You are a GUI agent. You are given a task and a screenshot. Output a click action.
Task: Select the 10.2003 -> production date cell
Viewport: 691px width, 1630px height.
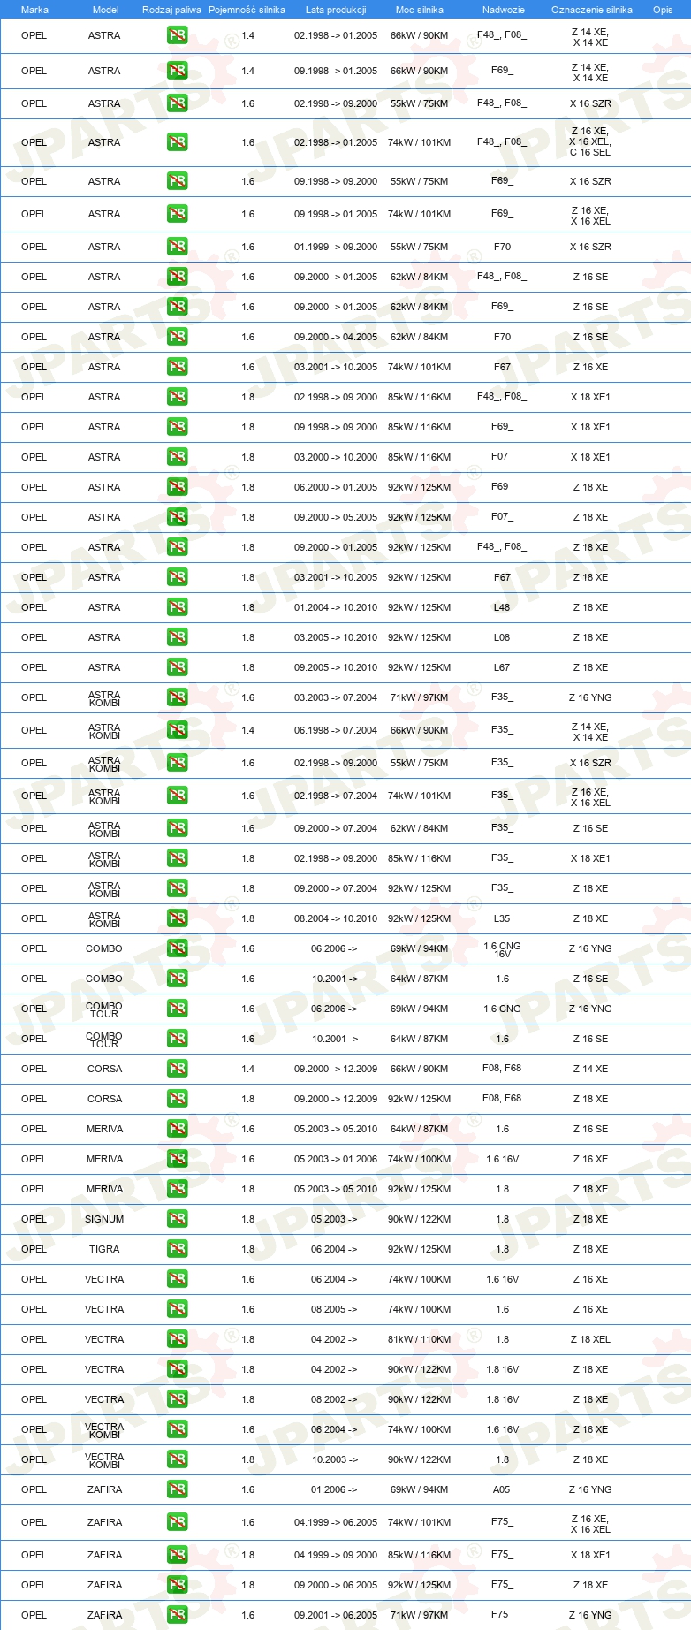(x=335, y=1459)
